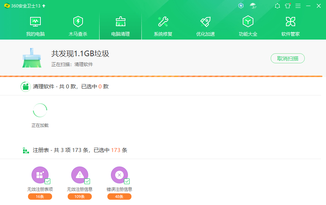Open 优化加速 rocket optimization section
Screen dimensions: 326x205
pyautogui.click(x=206, y=26)
